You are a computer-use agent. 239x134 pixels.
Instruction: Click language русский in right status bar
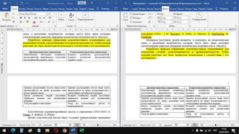(168, 125)
